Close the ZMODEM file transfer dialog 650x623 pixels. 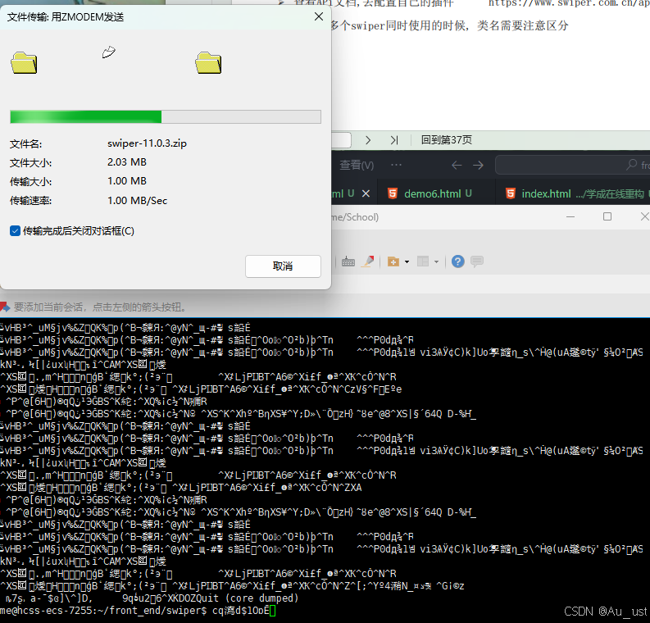point(319,16)
